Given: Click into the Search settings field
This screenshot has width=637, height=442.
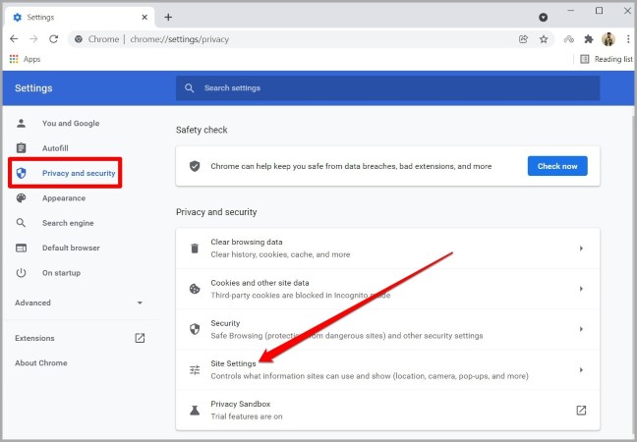Looking at the screenshot, I should click(387, 88).
